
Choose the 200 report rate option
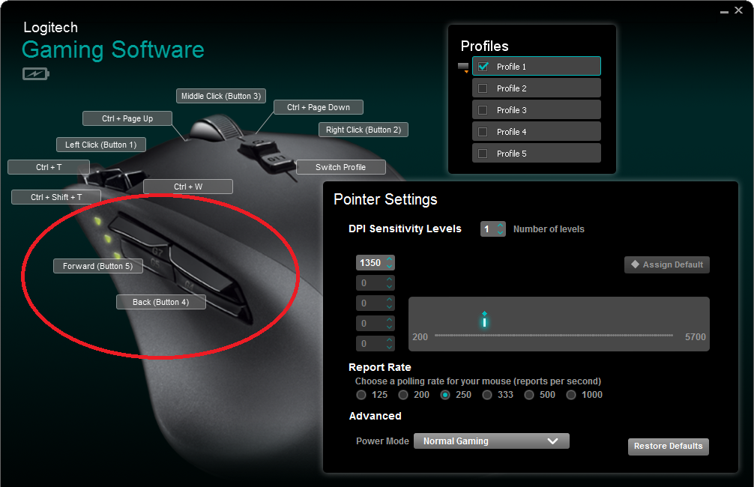[403, 395]
